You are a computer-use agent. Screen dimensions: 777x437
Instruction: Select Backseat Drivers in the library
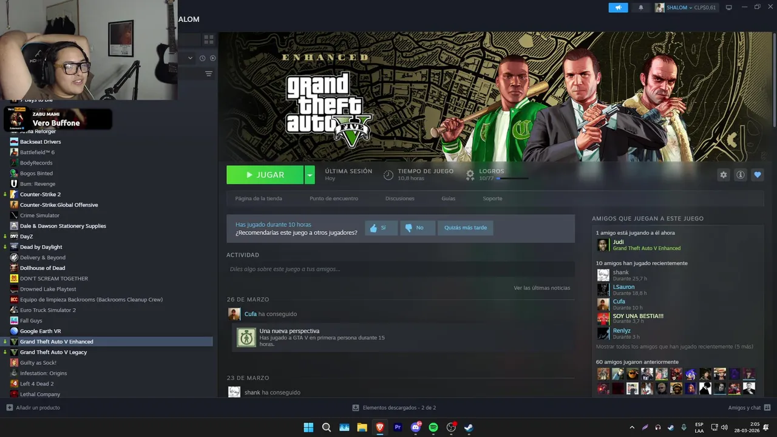pyautogui.click(x=41, y=142)
